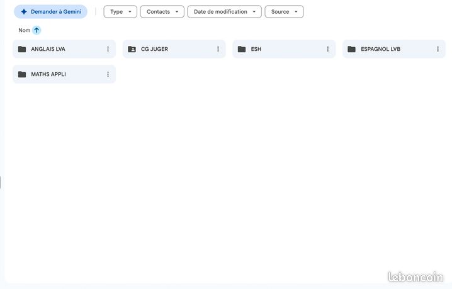Click the Nom column sort label
452x289 pixels.
pyautogui.click(x=25, y=30)
